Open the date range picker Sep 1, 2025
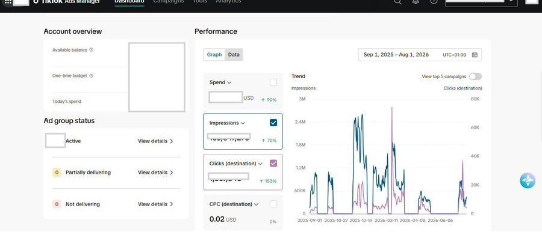The width and height of the screenshot is (542, 232). point(420,55)
